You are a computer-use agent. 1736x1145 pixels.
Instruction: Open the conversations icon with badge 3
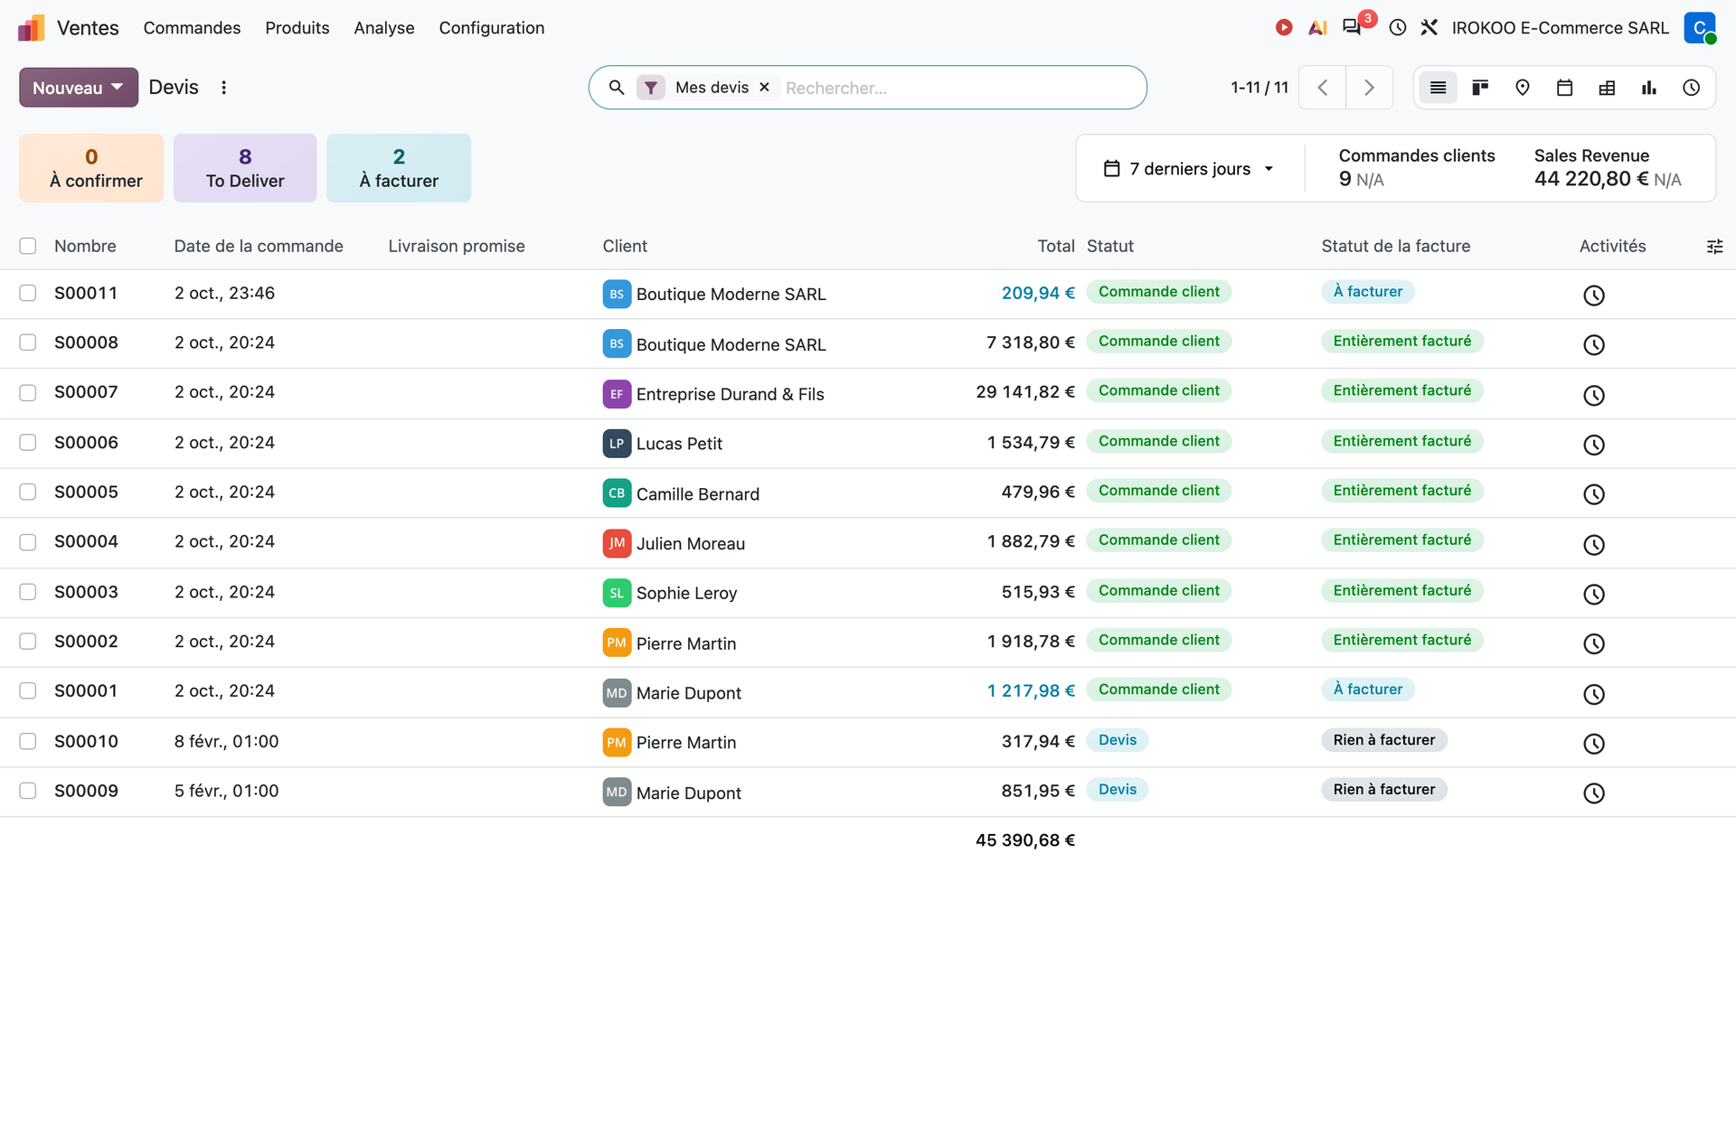pyautogui.click(x=1353, y=27)
